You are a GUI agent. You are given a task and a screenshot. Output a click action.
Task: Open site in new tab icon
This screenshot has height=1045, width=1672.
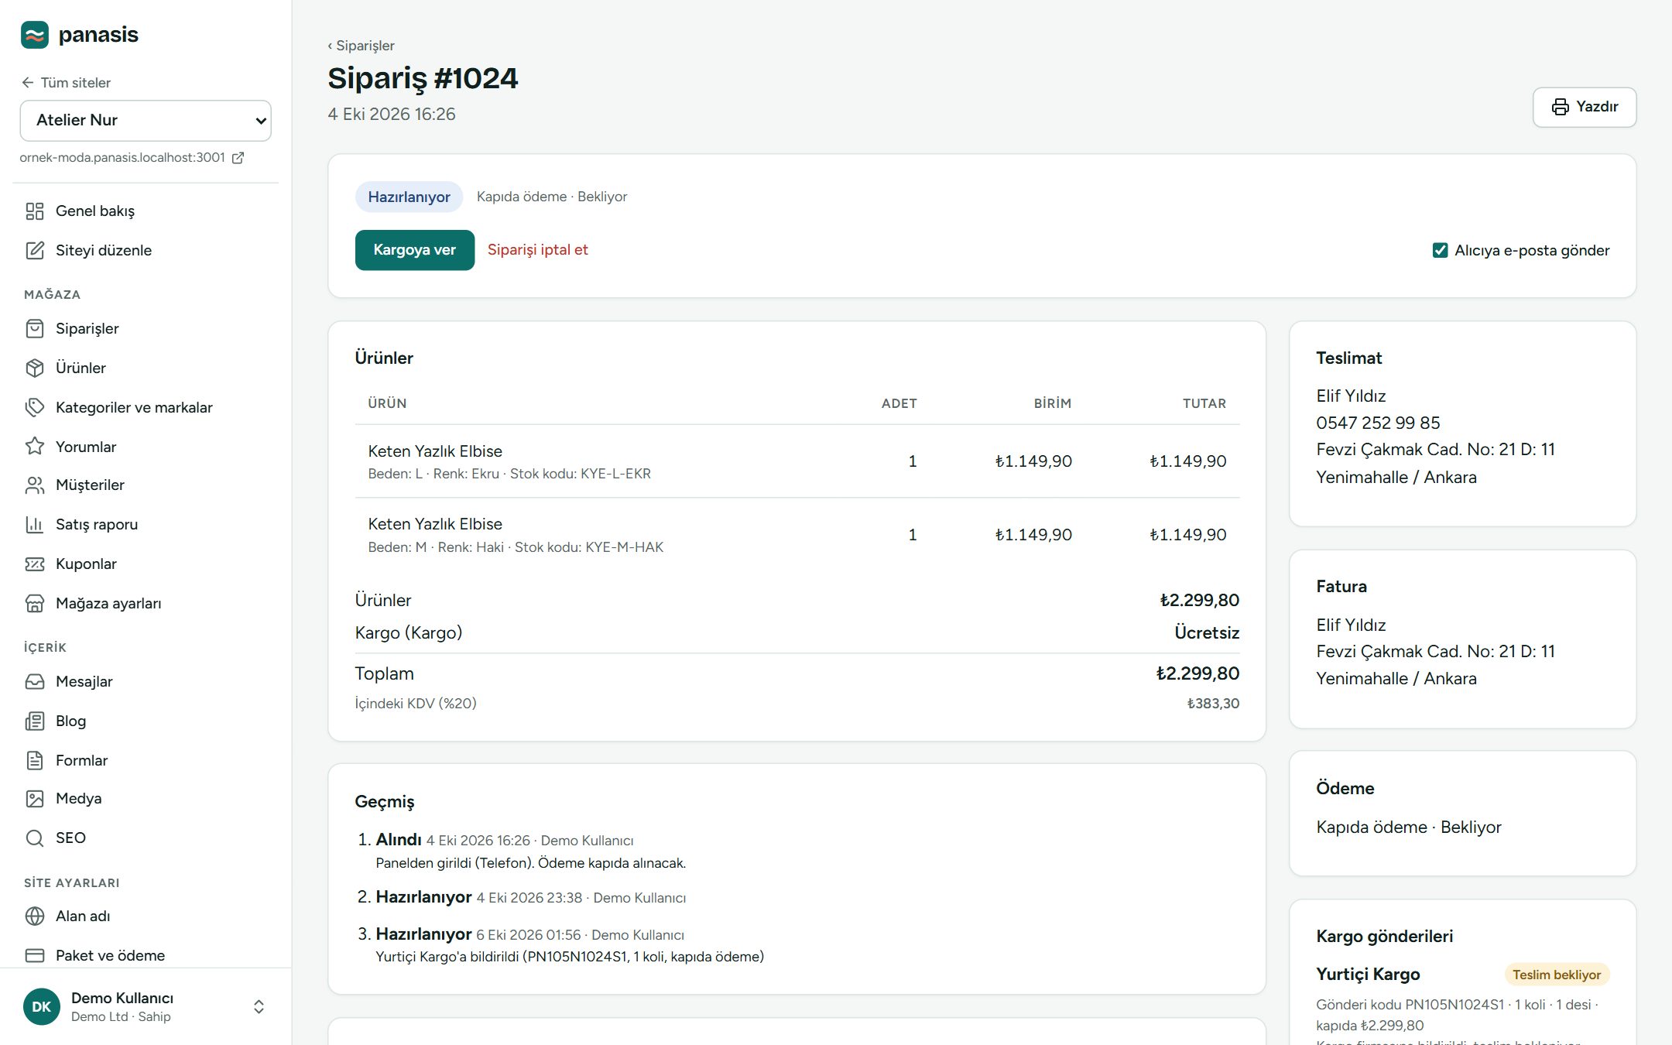(x=238, y=158)
